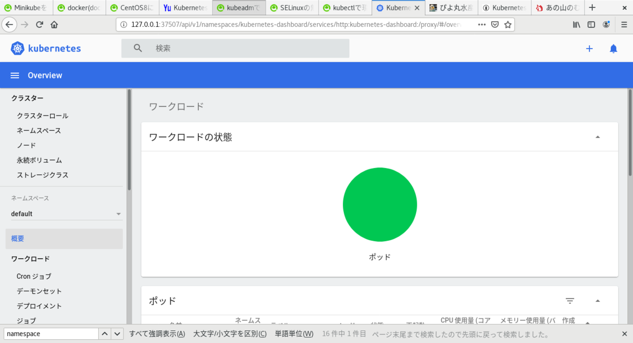Collapse the ポッド card with its arrow

tap(598, 301)
